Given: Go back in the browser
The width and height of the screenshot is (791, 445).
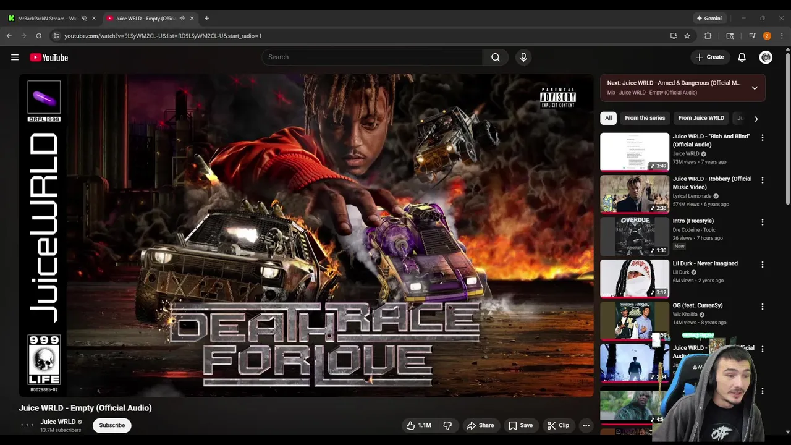Looking at the screenshot, I should coord(9,36).
